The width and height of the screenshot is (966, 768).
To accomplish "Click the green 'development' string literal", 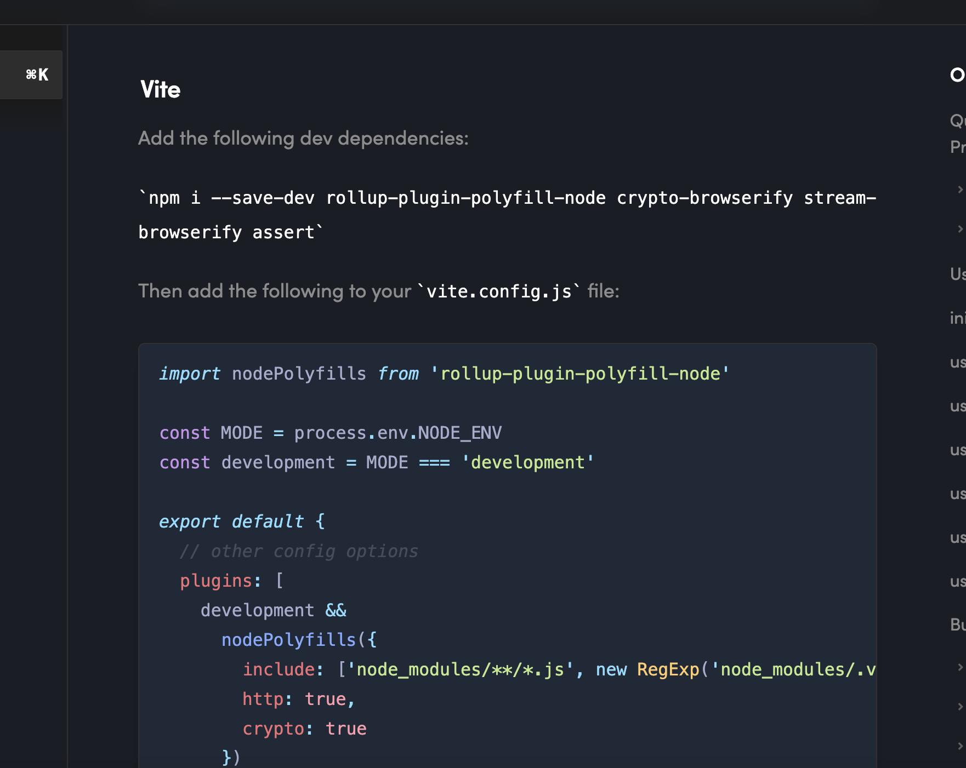I will (527, 462).
